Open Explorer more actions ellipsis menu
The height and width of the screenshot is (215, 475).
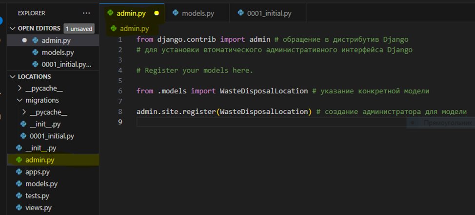pos(86,13)
